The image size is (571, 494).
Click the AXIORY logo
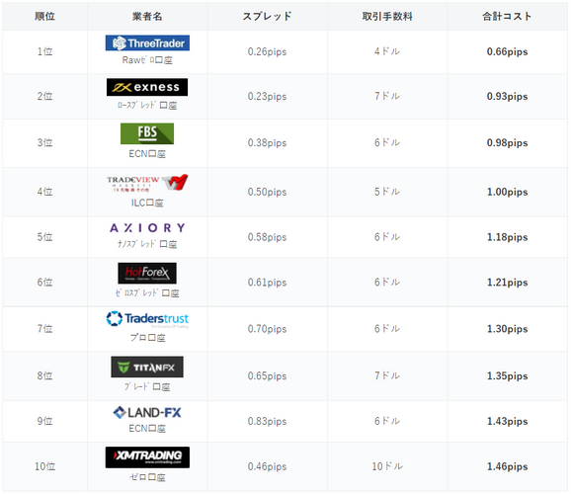(147, 228)
